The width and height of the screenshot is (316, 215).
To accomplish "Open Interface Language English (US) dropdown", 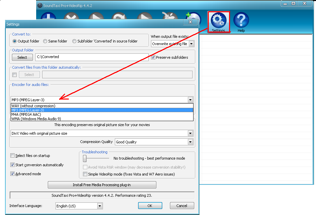I will pyautogui.click(x=100, y=206).
